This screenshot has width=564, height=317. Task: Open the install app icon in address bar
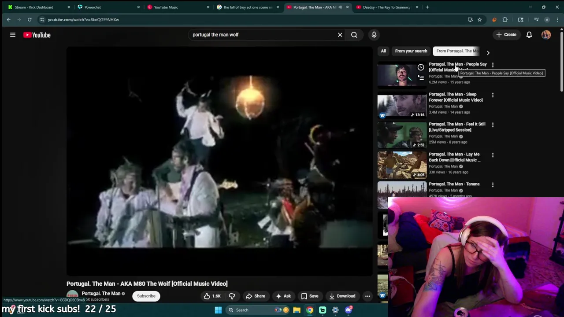point(470,19)
